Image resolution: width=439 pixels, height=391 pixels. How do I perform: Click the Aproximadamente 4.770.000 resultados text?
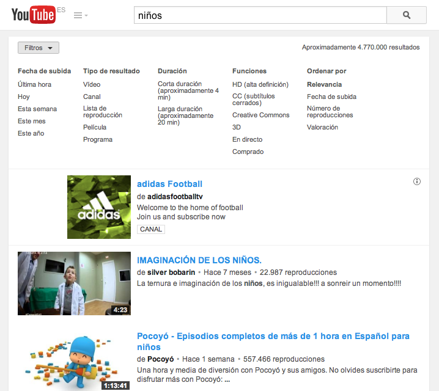361,47
